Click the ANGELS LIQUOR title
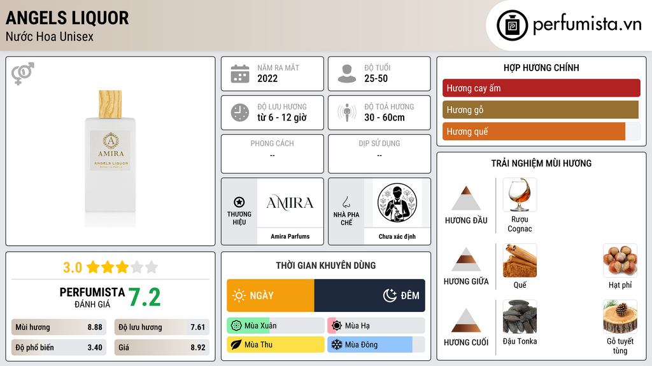The image size is (652, 366). (x=67, y=18)
